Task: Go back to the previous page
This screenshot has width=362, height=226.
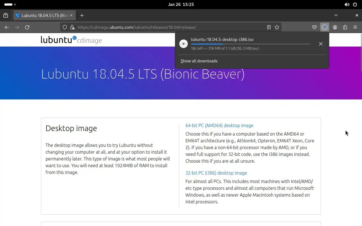Action: (7, 27)
